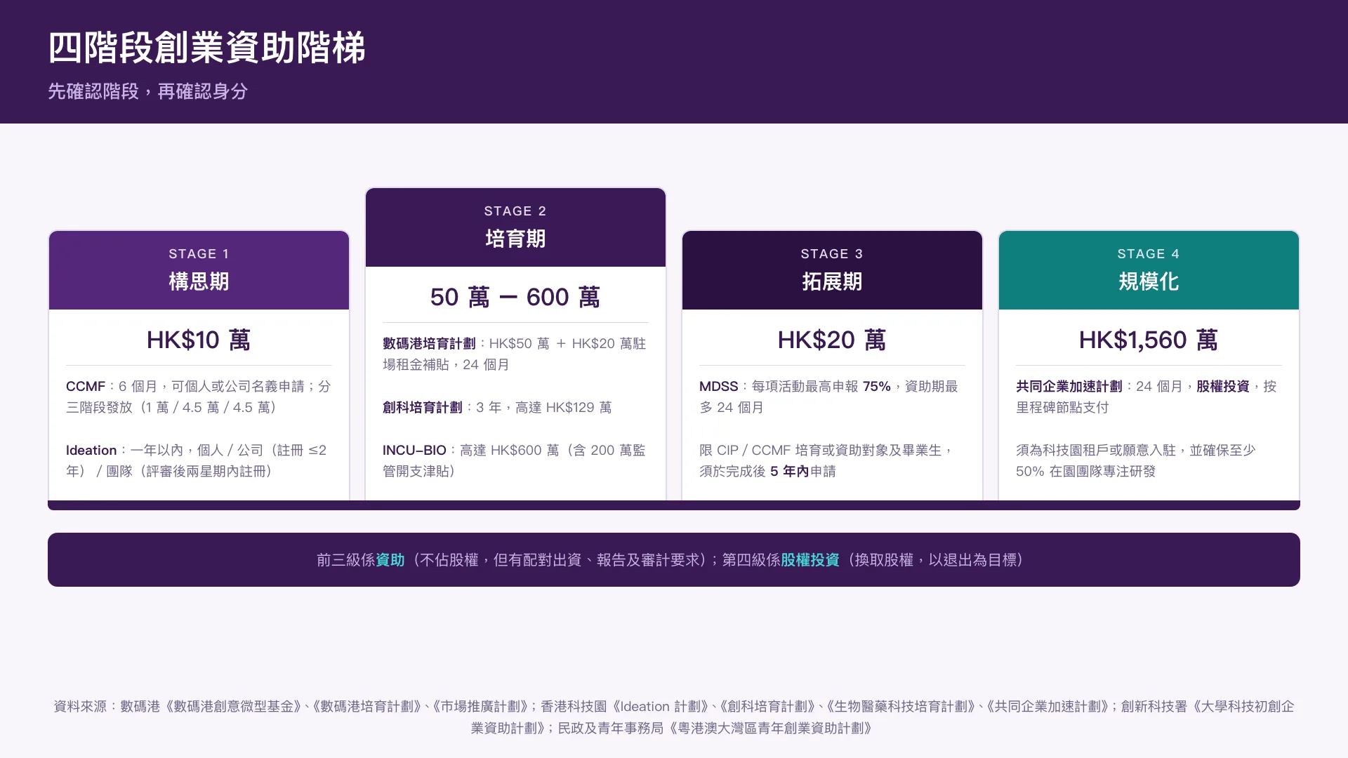Image resolution: width=1348 pixels, height=758 pixels.
Task: Click the STAGE 3 label
Action: point(832,254)
